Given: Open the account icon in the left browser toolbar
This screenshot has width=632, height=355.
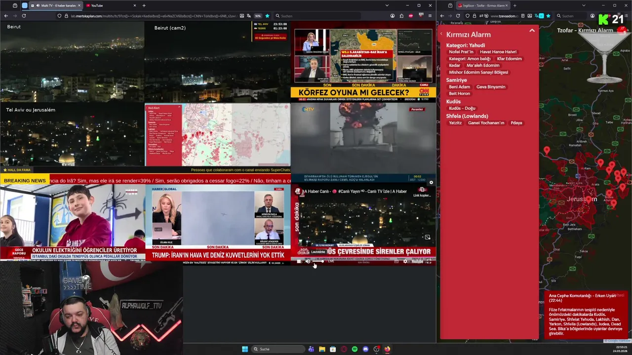Looking at the screenshot, I should [x=393, y=16].
